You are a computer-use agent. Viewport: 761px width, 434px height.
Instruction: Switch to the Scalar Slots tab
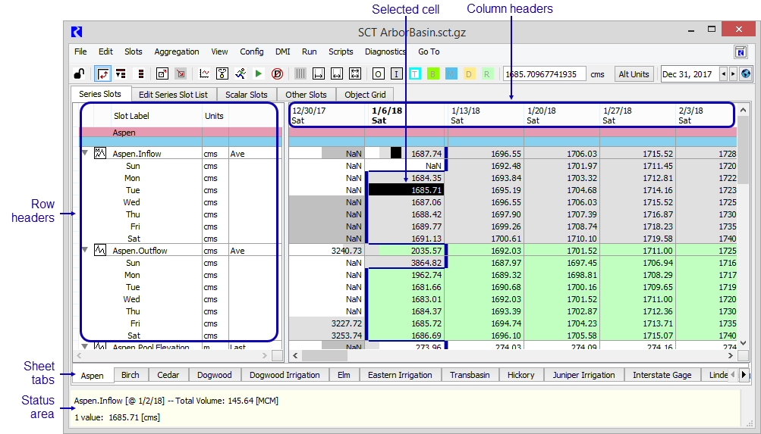pos(246,95)
